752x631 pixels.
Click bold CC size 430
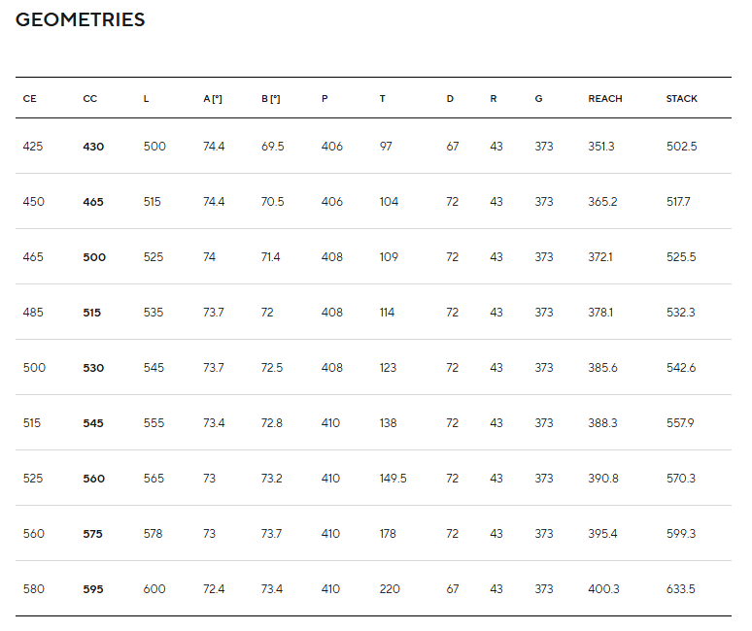(93, 147)
